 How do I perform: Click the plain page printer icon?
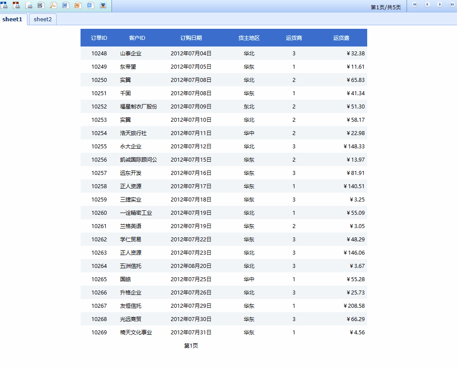(29, 5)
